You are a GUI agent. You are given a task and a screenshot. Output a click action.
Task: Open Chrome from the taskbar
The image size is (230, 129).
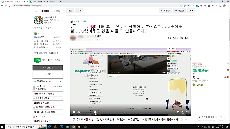point(73,127)
